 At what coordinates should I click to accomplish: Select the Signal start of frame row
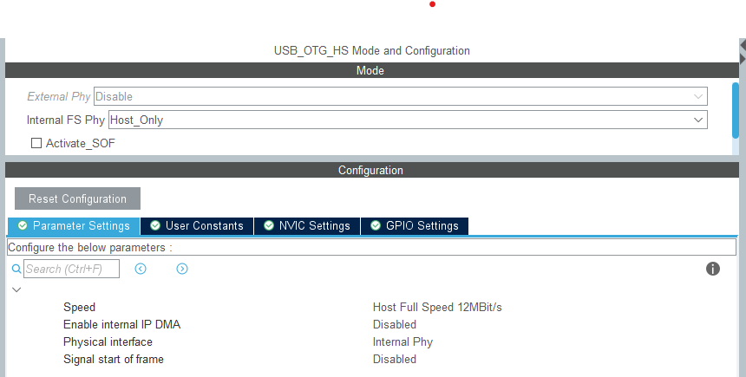coord(114,360)
